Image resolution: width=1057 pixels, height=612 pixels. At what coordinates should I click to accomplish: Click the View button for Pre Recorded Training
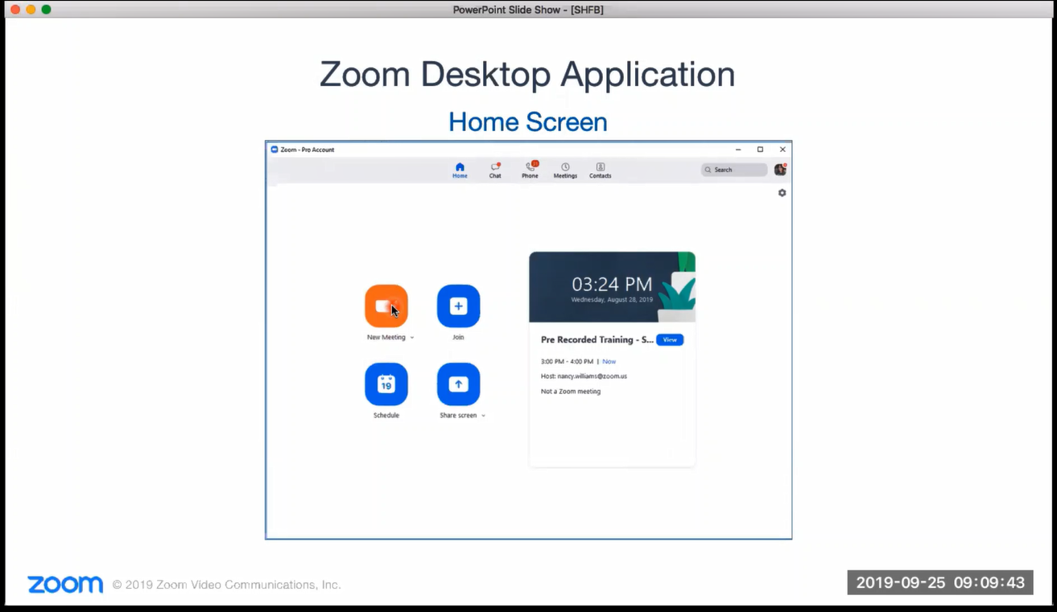click(670, 340)
